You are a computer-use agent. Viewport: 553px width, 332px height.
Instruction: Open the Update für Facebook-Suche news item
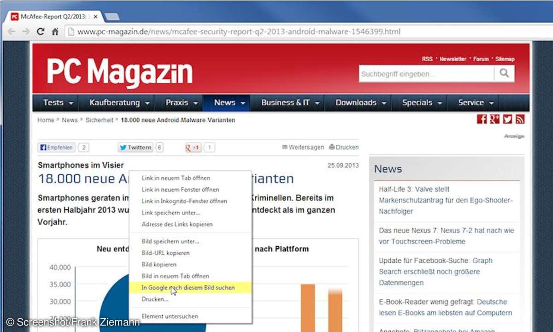435,272
